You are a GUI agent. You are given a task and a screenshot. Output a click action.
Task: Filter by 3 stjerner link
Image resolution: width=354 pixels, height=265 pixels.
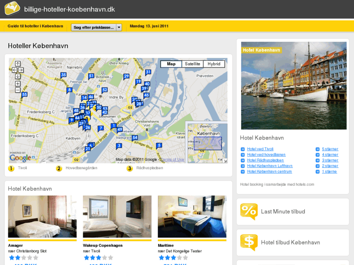point(330,160)
